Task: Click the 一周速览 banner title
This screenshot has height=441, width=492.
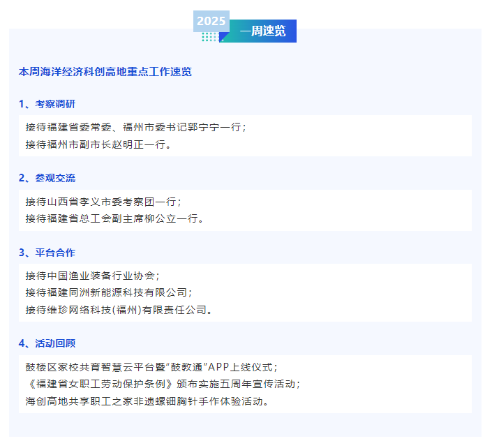Action: click(x=263, y=31)
